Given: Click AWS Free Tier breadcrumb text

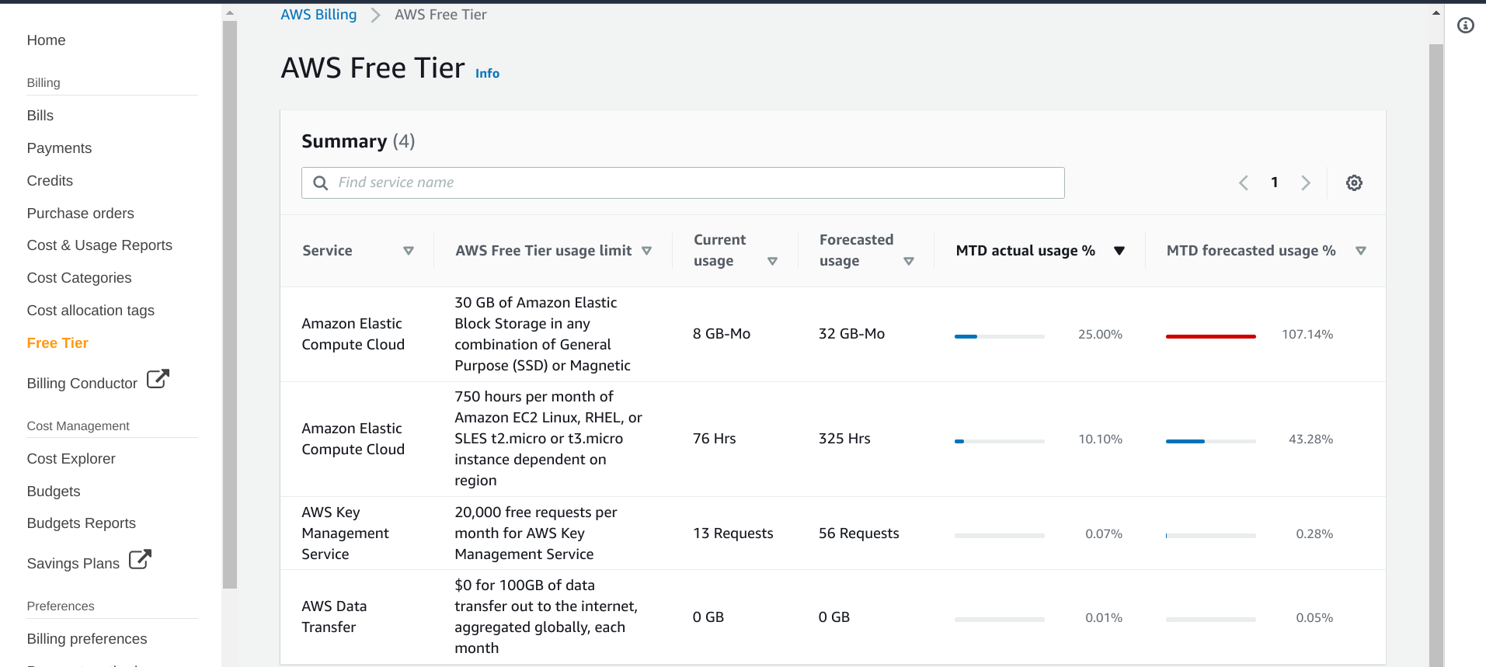Looking at the screenshot, I should pyautogui.click(x=440, y=15).
